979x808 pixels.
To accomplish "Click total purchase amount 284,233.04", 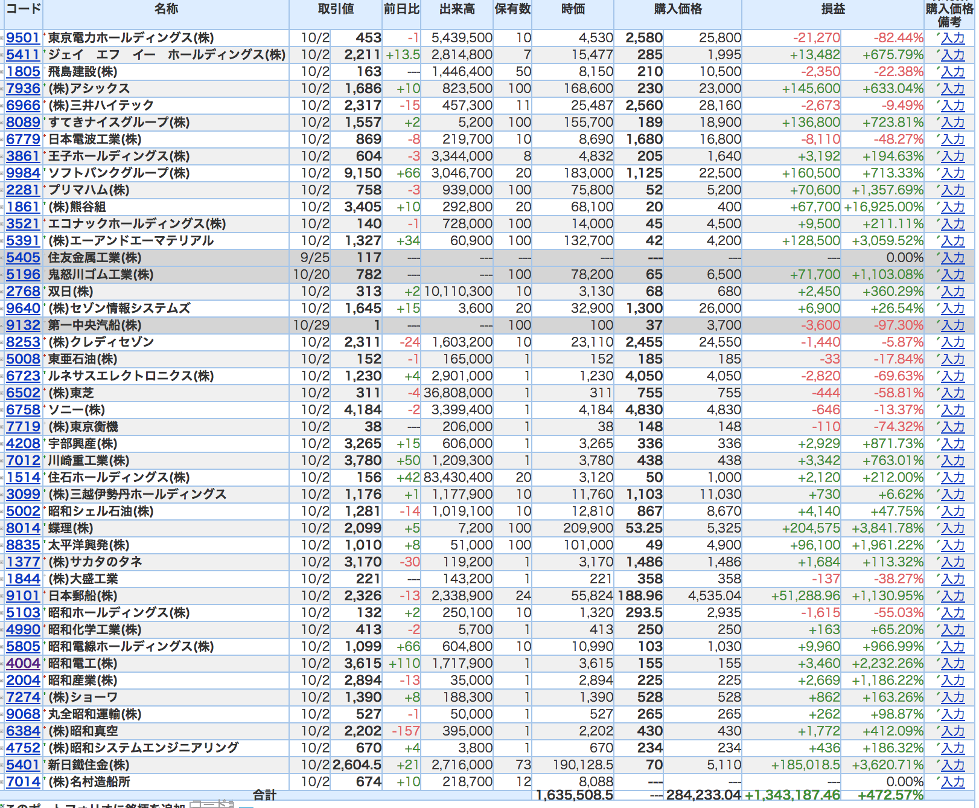I will (704, 795).
